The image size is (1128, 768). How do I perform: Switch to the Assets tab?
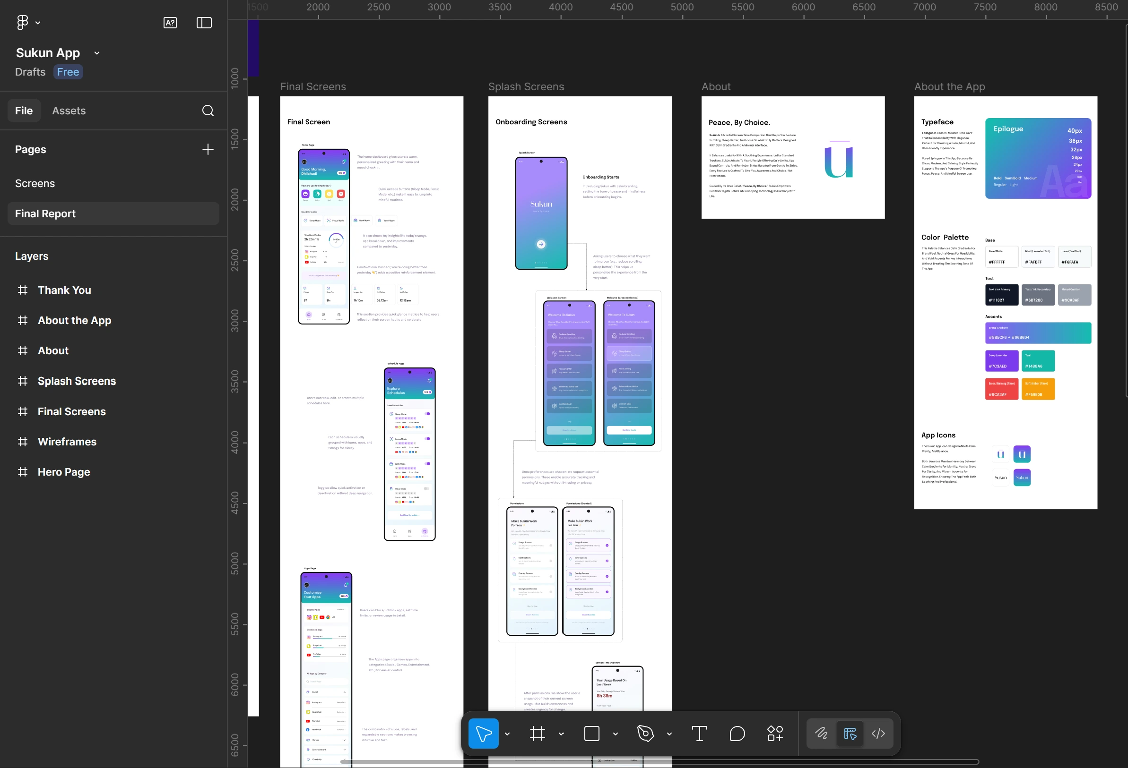pyautogui.click(x=69, y=111)
